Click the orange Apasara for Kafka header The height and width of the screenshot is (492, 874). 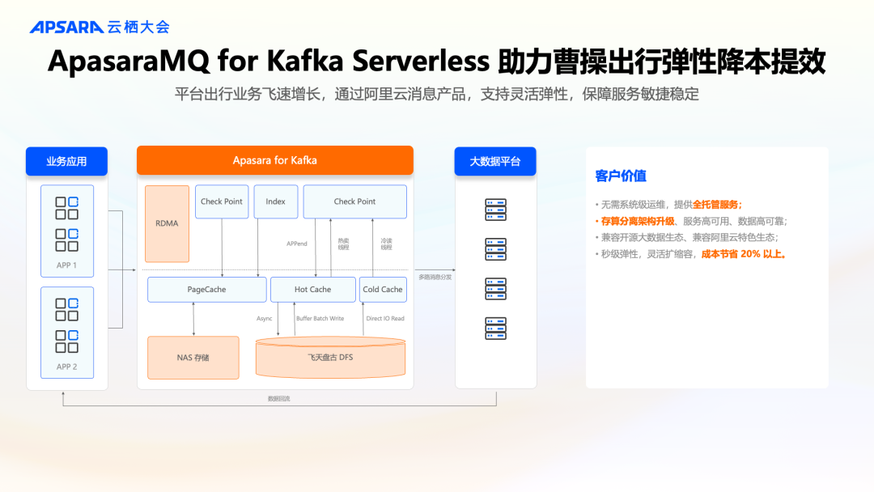275,160
